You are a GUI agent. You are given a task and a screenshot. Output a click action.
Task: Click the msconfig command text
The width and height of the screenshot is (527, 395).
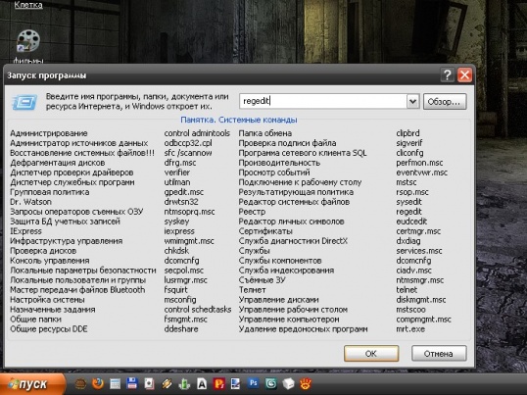[180, 300]
